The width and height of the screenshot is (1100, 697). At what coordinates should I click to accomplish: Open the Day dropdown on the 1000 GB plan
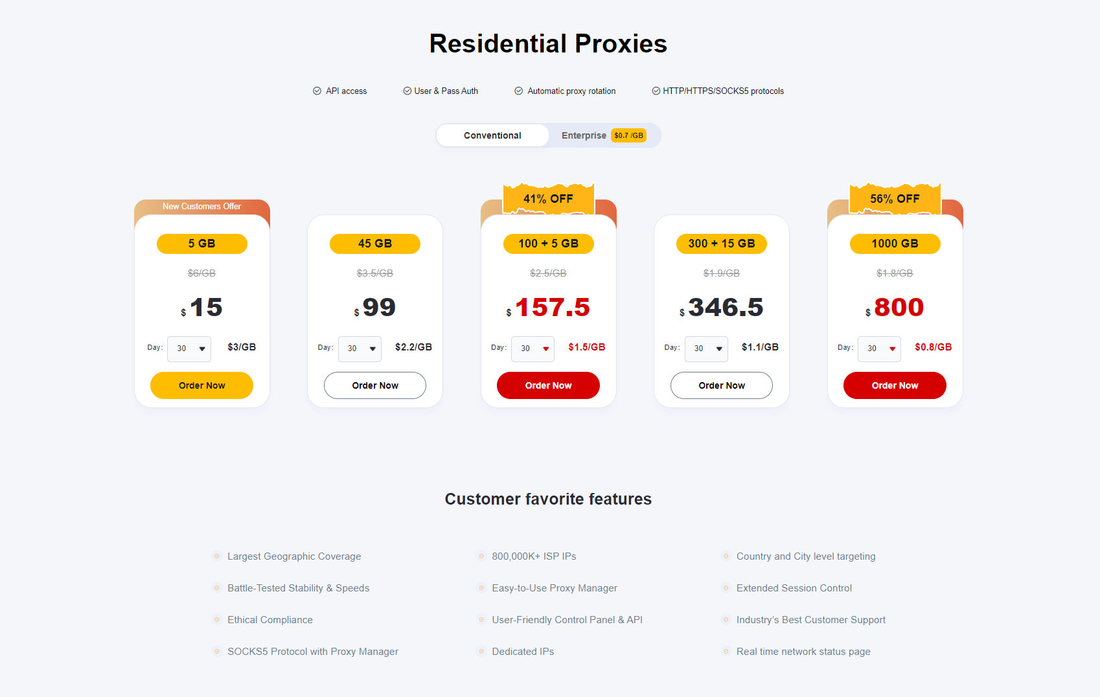point(879,349)
